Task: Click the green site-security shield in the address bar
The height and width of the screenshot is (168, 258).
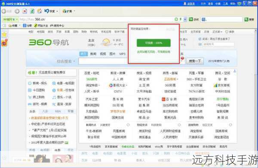Action: 176,19
